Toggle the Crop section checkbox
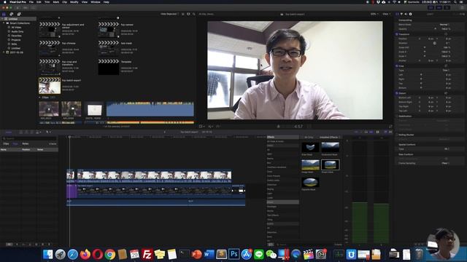Viewport: 467px width, 262px height. coord(397,66)
